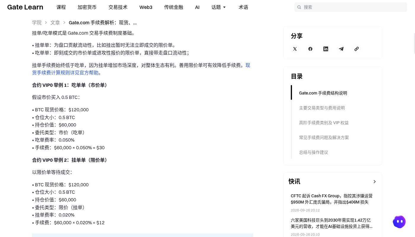Open the AI menu item
This screenshot has height=237, width=415.
point(197,7)
